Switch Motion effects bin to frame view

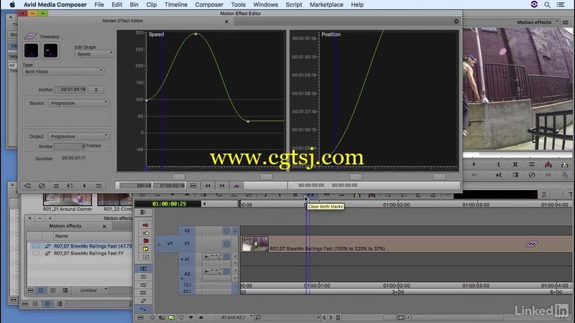coord(52,291)
